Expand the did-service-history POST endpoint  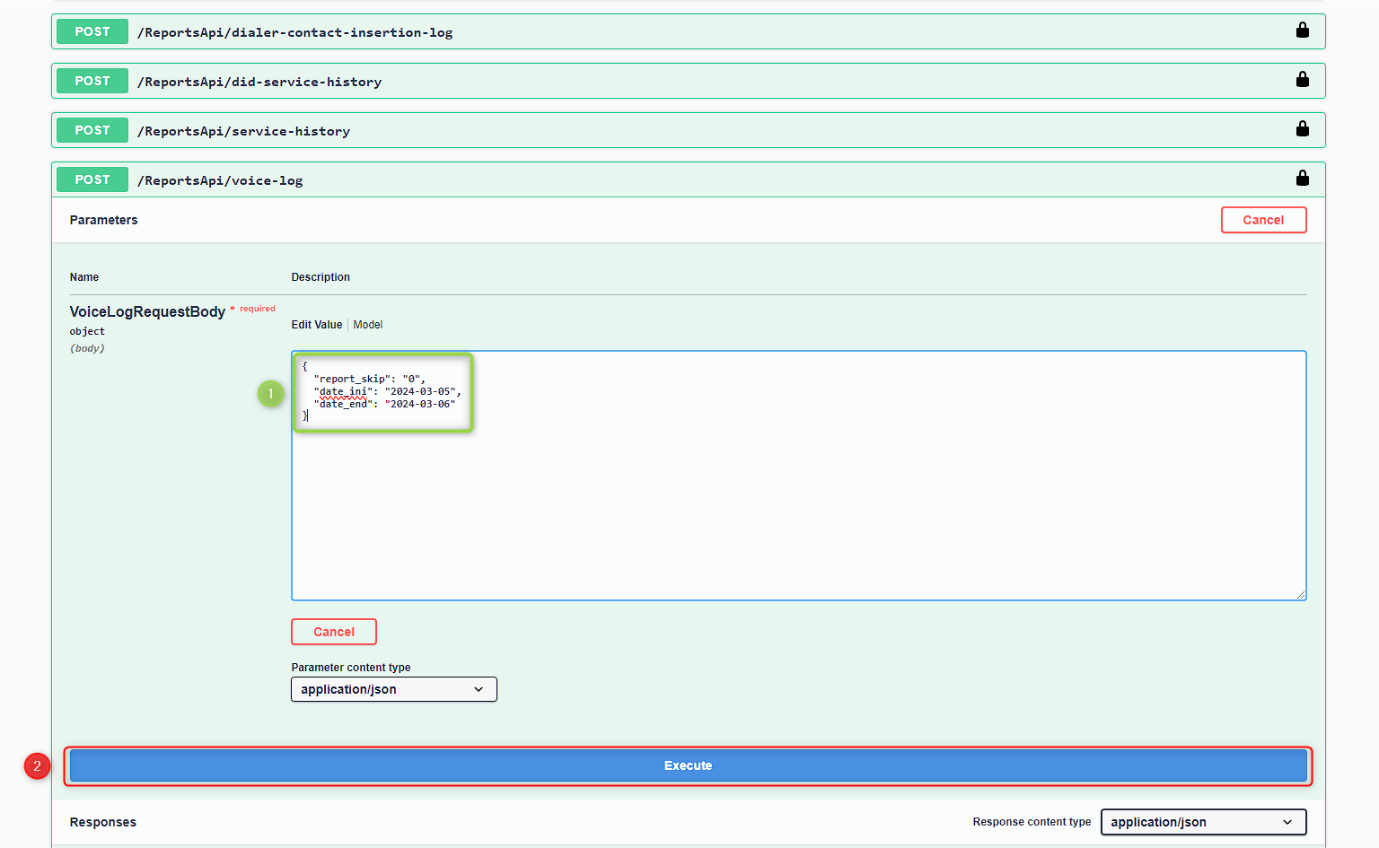[x=689, y=81]
